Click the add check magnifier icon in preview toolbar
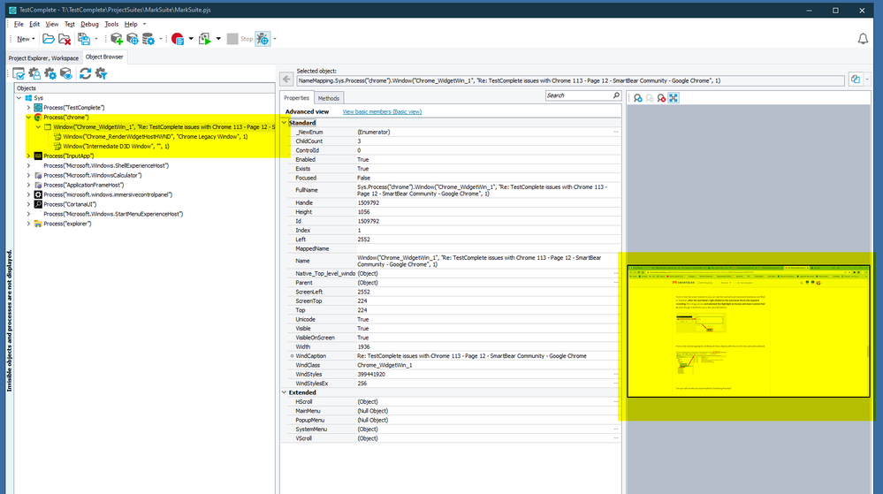The width and height of the screenshot is (883, 494). coord(638,98)
